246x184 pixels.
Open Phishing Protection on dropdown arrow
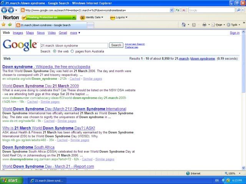coord(74,18)
